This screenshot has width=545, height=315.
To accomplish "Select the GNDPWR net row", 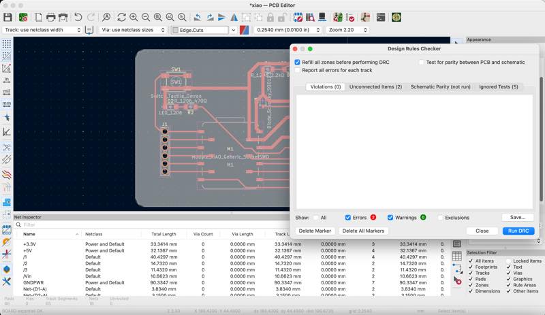I will (230, 283).
